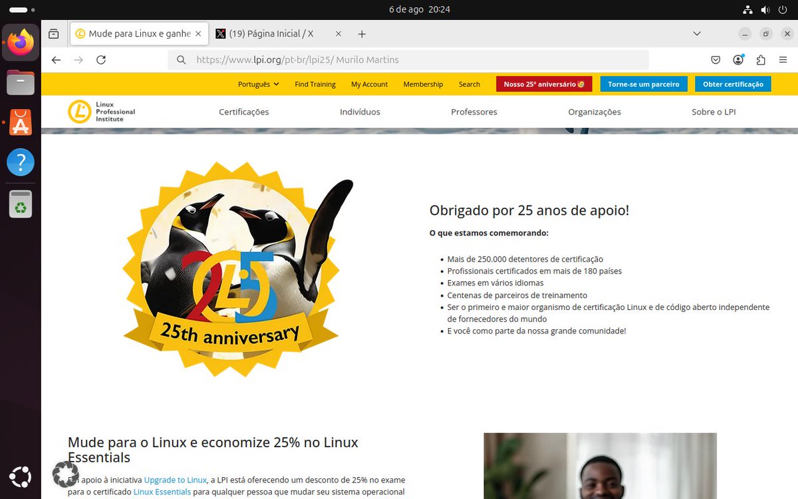This screenshot has width=798, height=499.
Task: Click the text 'Mais de 250.000 detentores de certificação'
Action: pyautogui.click(x=525, y=259)
